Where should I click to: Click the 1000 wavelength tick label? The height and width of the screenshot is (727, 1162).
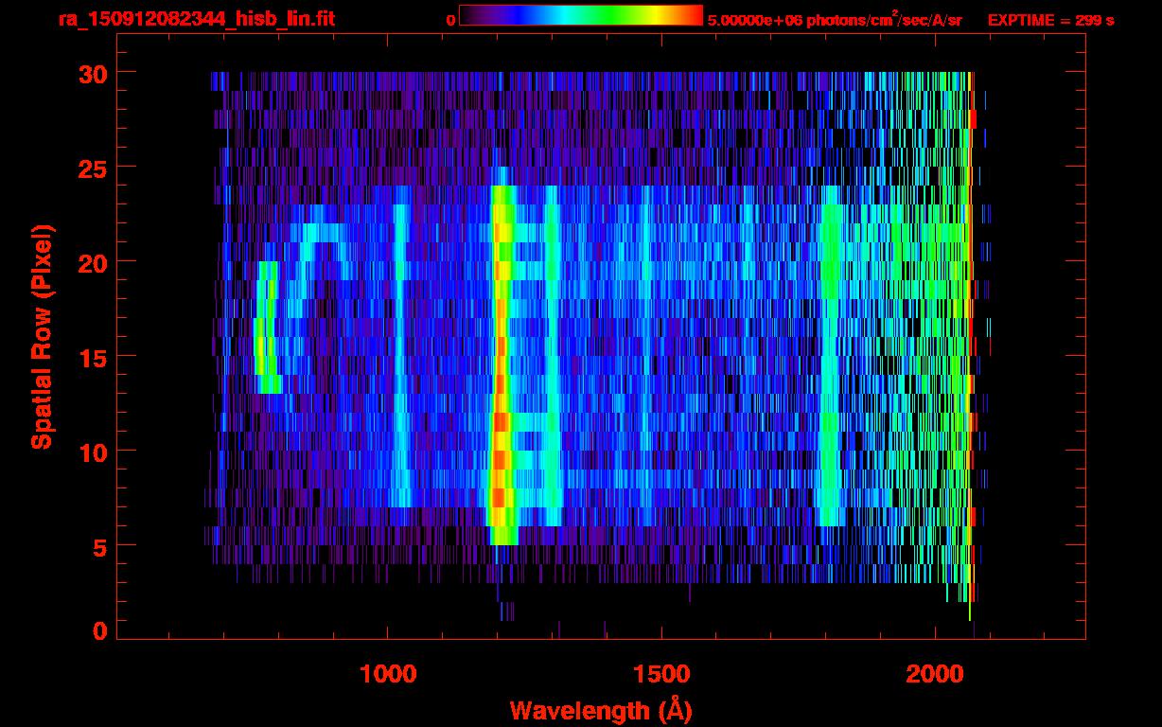point(387,674)
